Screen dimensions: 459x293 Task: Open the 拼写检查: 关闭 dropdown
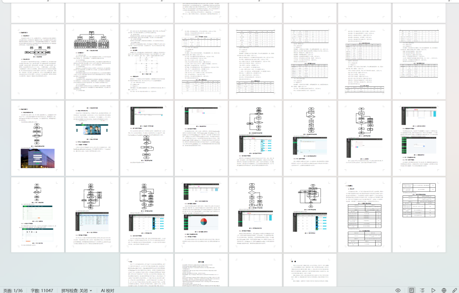pyautogui.click(x=77, y=290)
